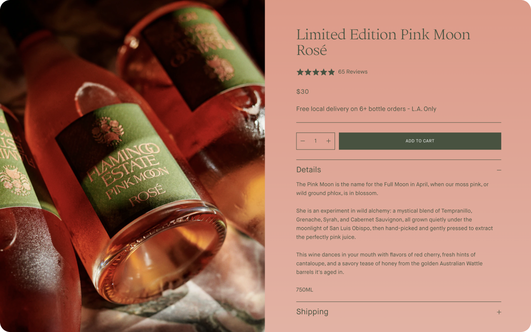
Task: Click the fifth rating star
Action: pyautogui.click(x=331, y=72)
